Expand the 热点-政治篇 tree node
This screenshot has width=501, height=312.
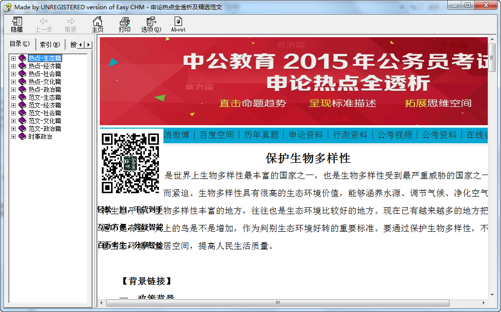13,89
